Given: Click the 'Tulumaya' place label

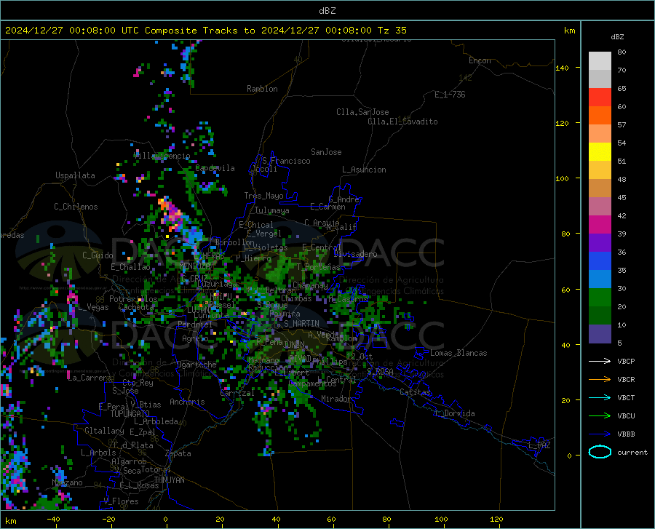Looking at the screenshot, I should click(271, 210).
